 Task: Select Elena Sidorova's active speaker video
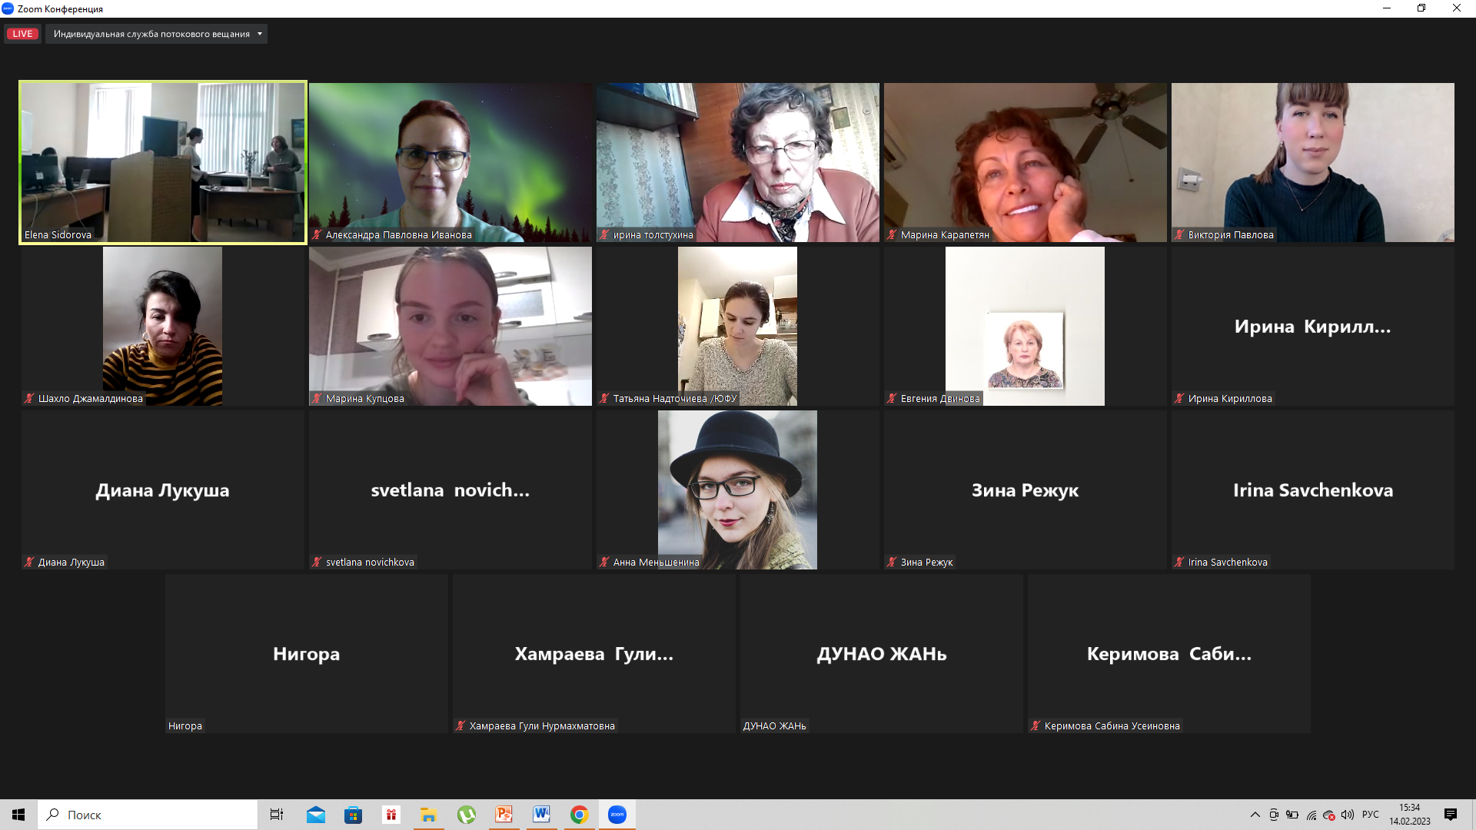click(163, 162)
